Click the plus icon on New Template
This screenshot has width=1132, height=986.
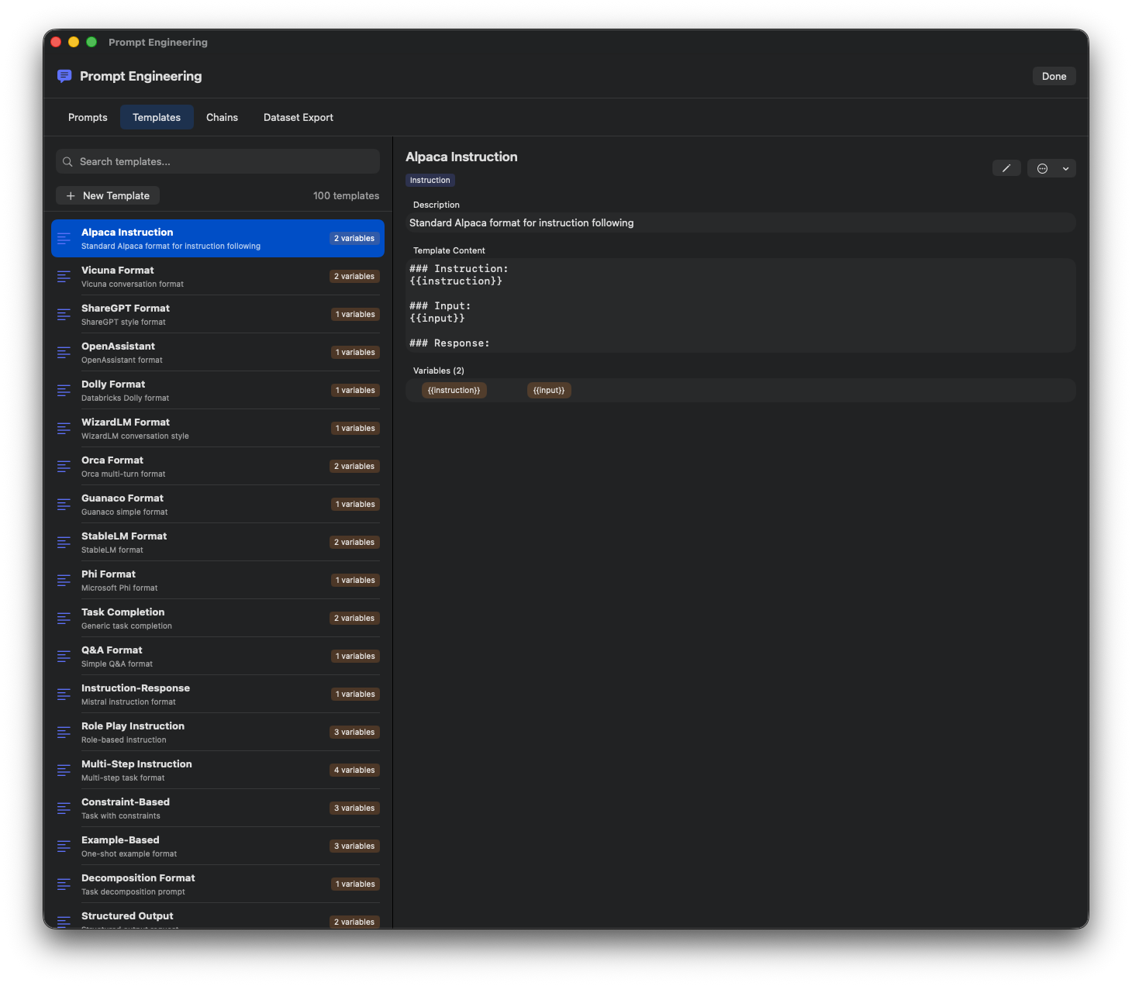71,196
